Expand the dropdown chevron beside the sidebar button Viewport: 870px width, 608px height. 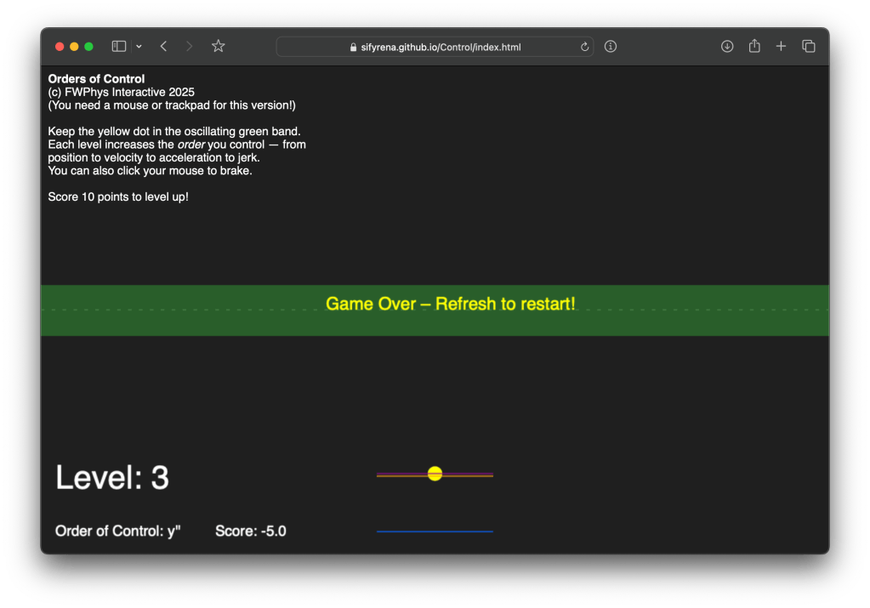coord(139,47)
